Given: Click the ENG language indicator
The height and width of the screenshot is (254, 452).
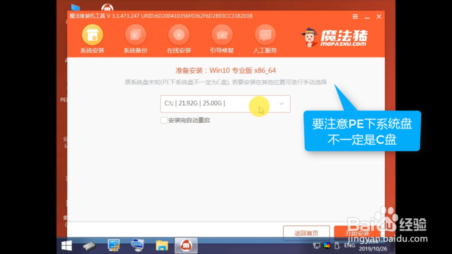Looking at the screenshot, I should 350,245.
